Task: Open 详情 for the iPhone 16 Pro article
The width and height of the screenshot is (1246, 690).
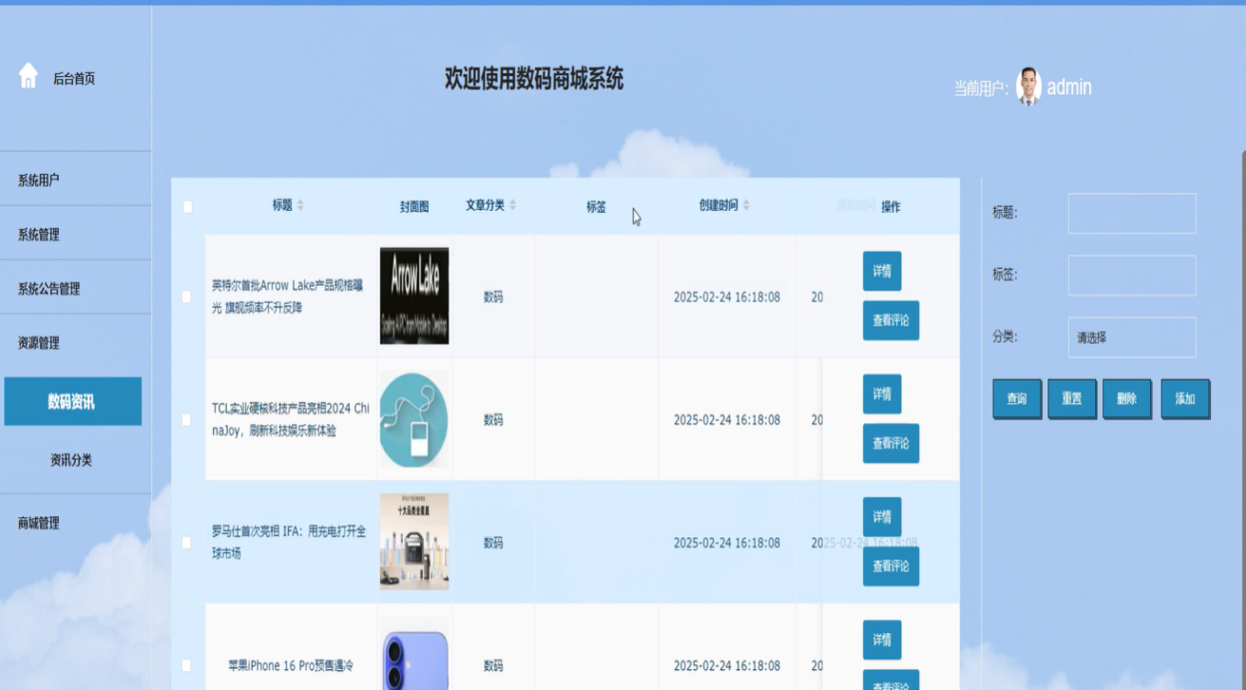Action: 882,640
